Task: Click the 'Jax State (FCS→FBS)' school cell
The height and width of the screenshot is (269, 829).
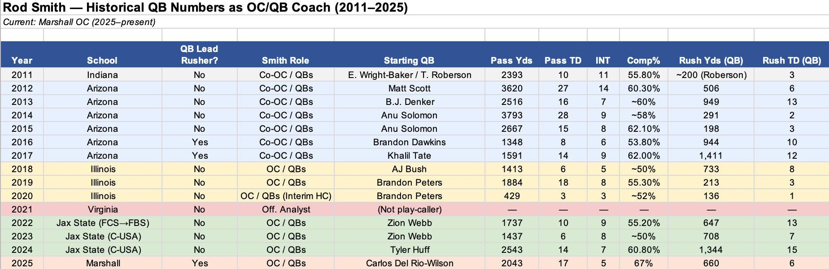Action: 103,223
